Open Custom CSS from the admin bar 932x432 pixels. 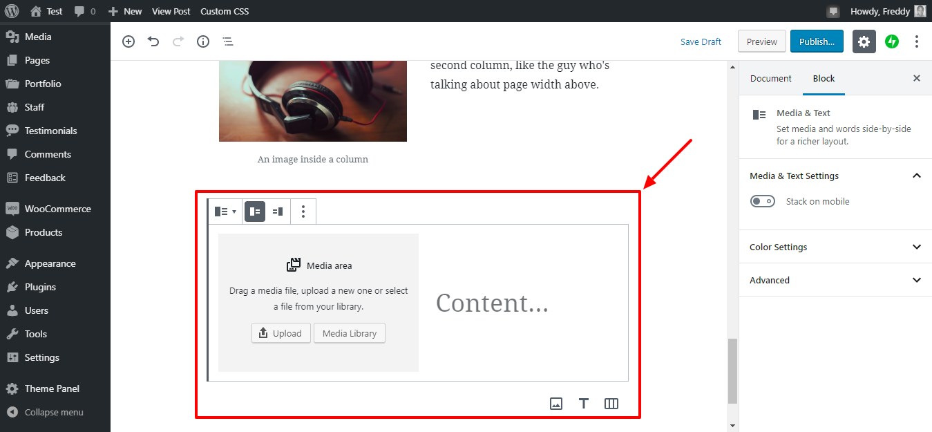tap(225, 11)
